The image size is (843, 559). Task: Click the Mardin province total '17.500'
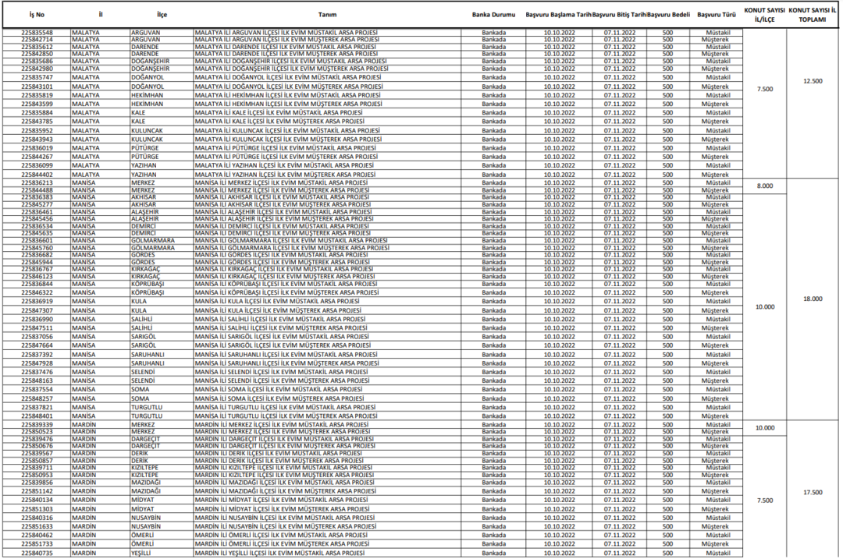click(x=813, y=493)
